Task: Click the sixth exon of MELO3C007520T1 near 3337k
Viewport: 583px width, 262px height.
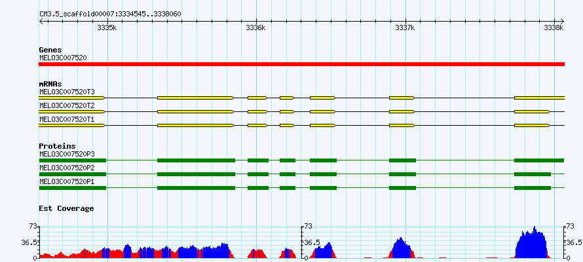Action: click(402, 126)
